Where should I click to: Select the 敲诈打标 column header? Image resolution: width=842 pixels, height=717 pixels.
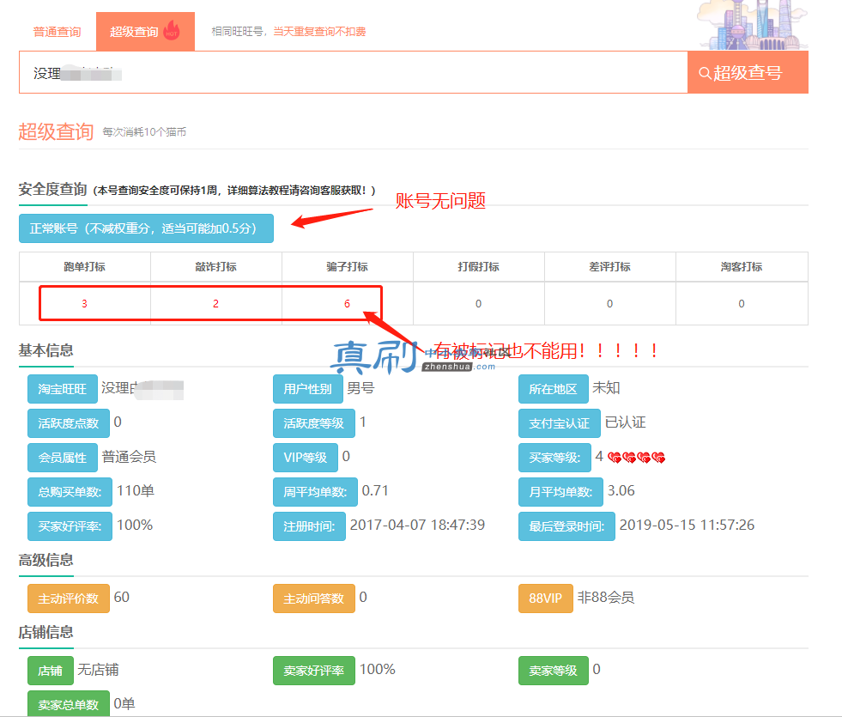tap(216, 267)
